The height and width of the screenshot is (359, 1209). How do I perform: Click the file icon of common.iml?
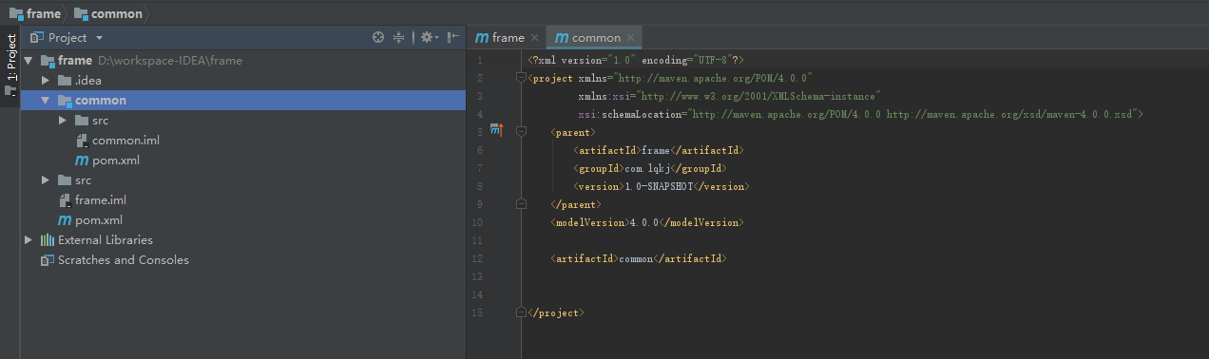(x=82, y=140)
